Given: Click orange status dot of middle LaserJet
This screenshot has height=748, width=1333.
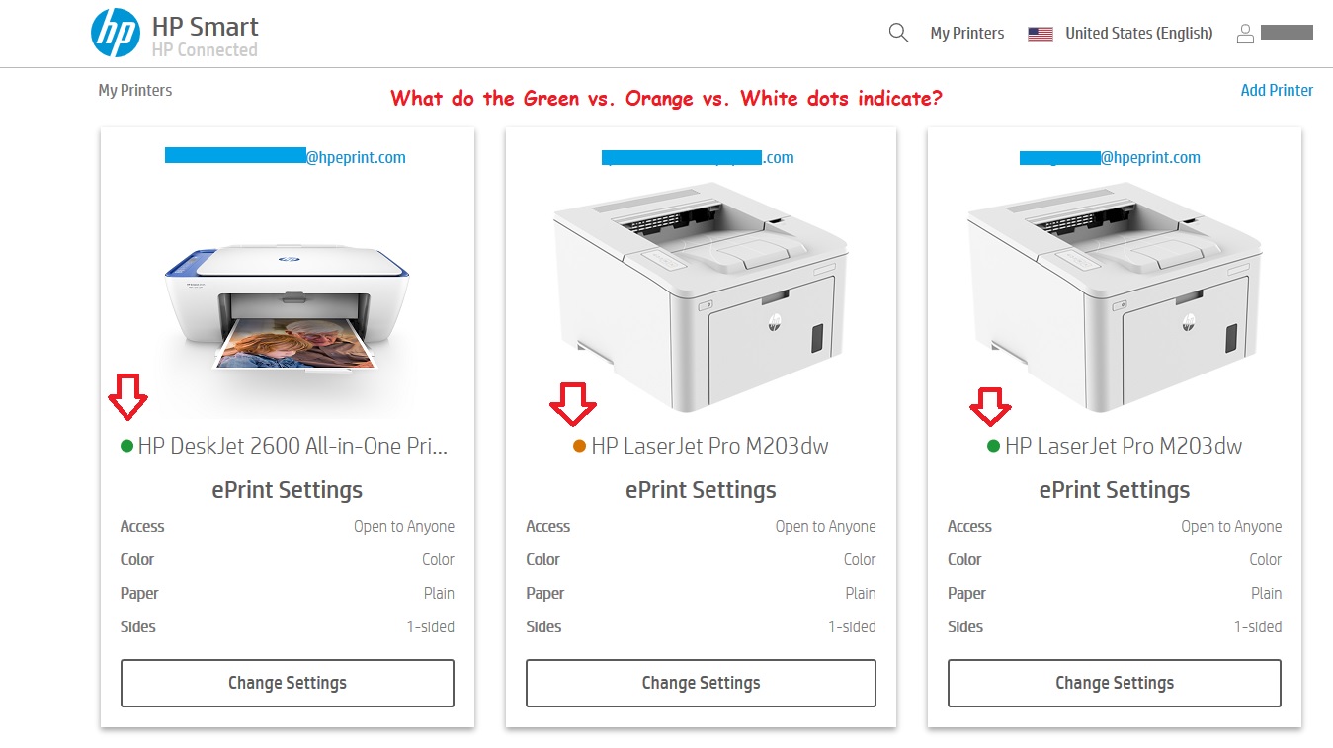Looking at the screenshot, I should 580,446.
